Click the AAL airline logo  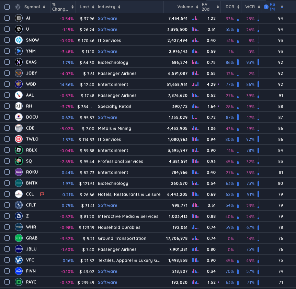19,95
